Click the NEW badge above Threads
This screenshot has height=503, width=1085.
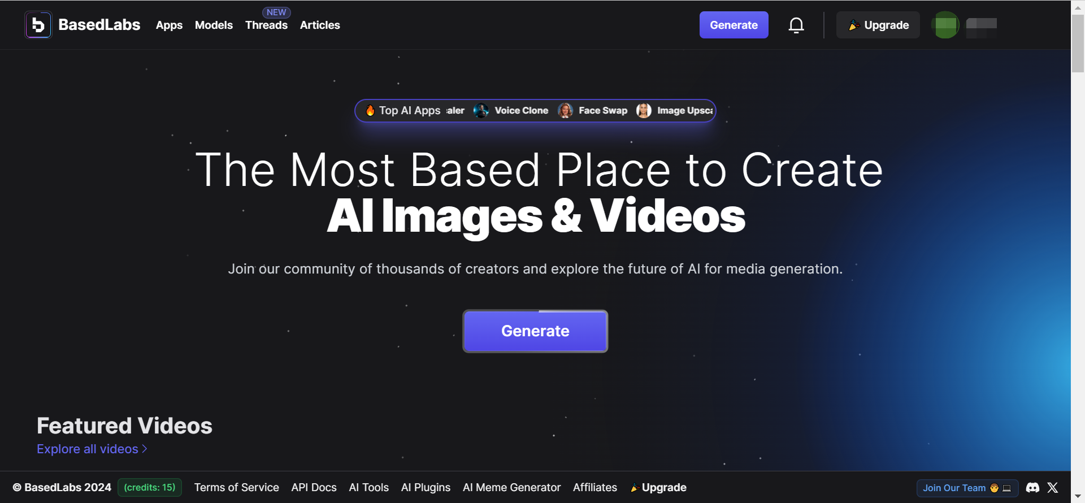pos(276,12)
